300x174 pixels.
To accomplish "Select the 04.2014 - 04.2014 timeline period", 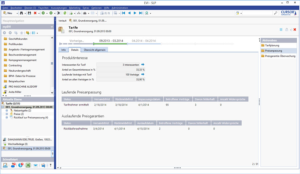I will tap(144, 41).
